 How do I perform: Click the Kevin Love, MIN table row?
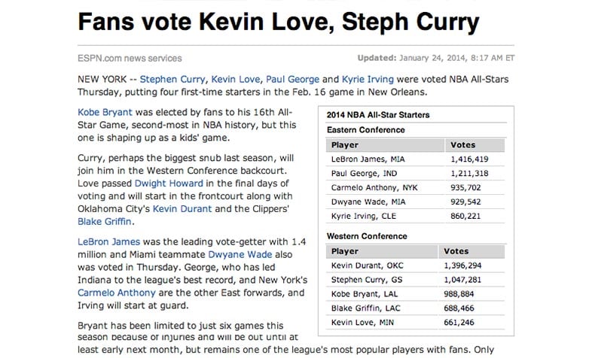click(416, 323)
